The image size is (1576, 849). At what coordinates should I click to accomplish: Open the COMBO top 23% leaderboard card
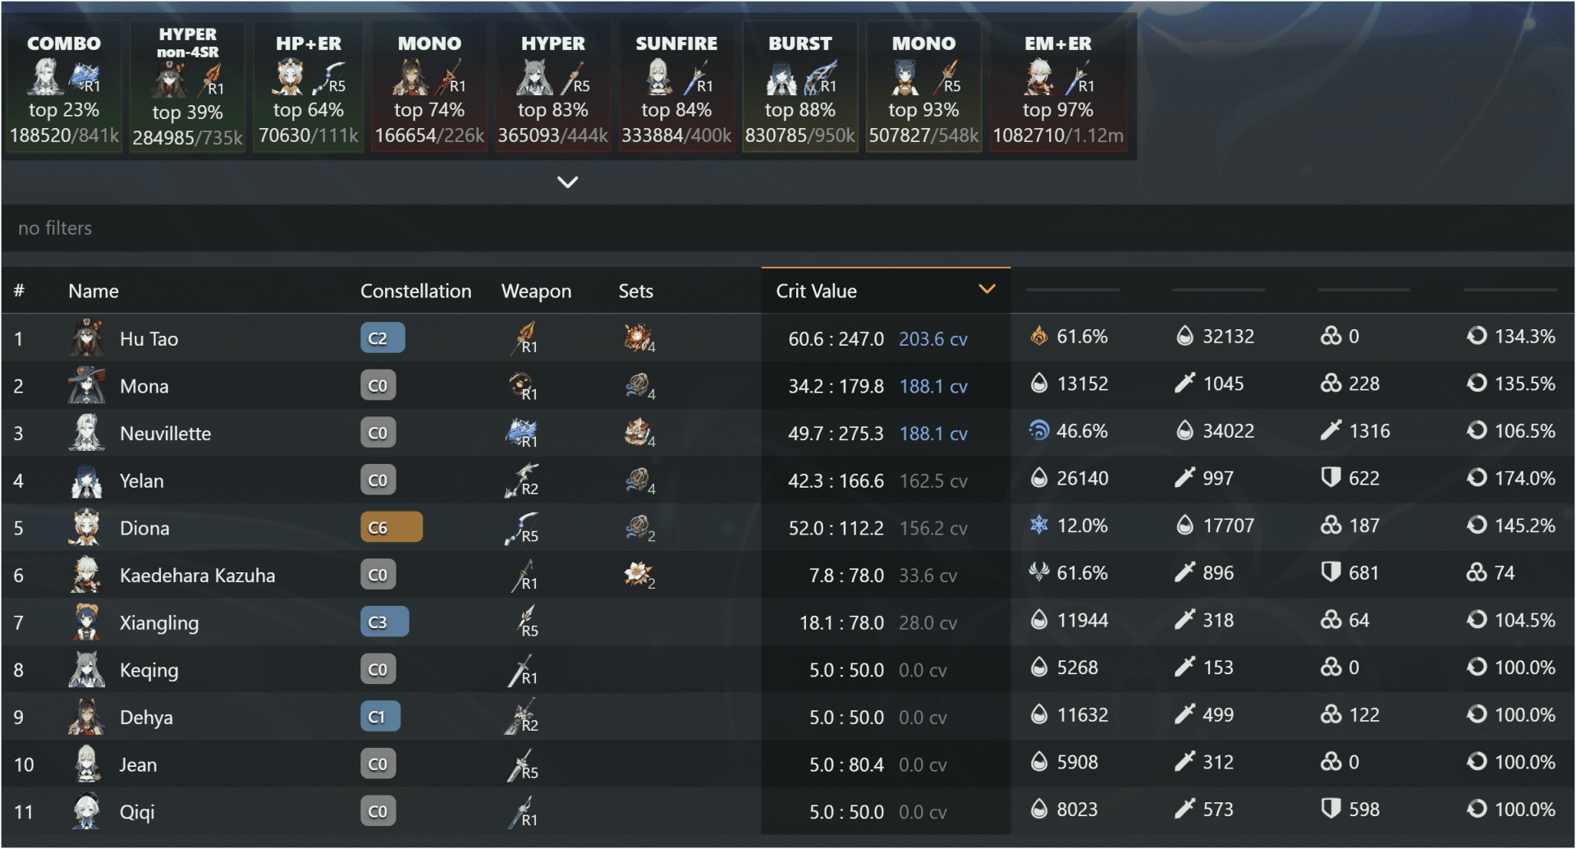[x=64, y=88]
